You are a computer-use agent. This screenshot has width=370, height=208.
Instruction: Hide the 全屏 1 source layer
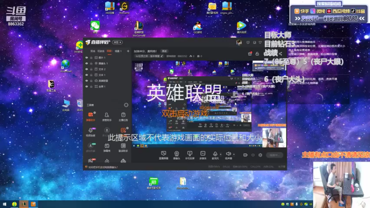click(86, 86)
